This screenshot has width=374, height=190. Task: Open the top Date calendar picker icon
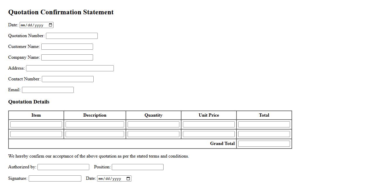[51, 25]
